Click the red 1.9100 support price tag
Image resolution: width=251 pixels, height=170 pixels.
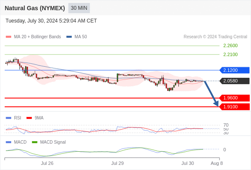234,107
